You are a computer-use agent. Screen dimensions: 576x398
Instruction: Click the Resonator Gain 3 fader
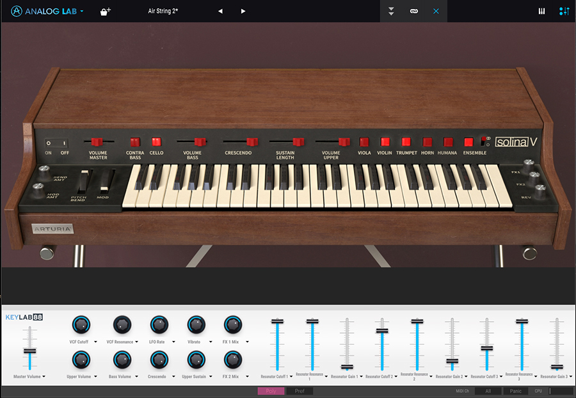(x=557, y=367)
